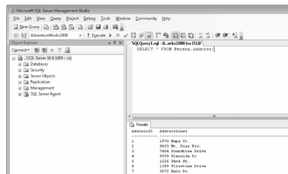Screen dimensions: 288x174
Task: Switch output to Results to Grid
Action: (183, 35)
